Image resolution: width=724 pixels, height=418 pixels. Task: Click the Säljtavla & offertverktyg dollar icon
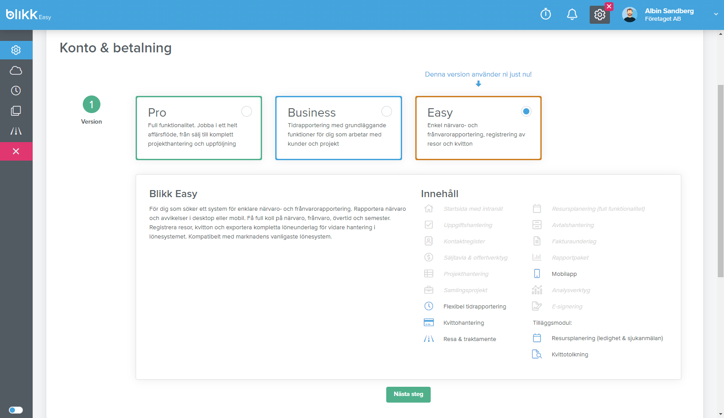[428, 257]
